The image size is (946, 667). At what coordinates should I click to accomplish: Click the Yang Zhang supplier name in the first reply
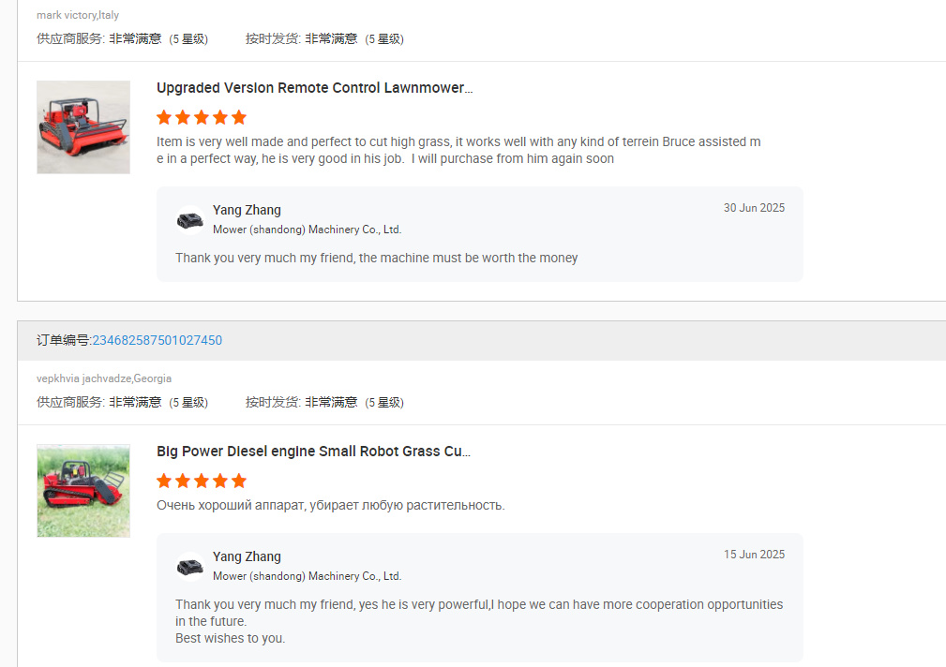click(247, 210)
